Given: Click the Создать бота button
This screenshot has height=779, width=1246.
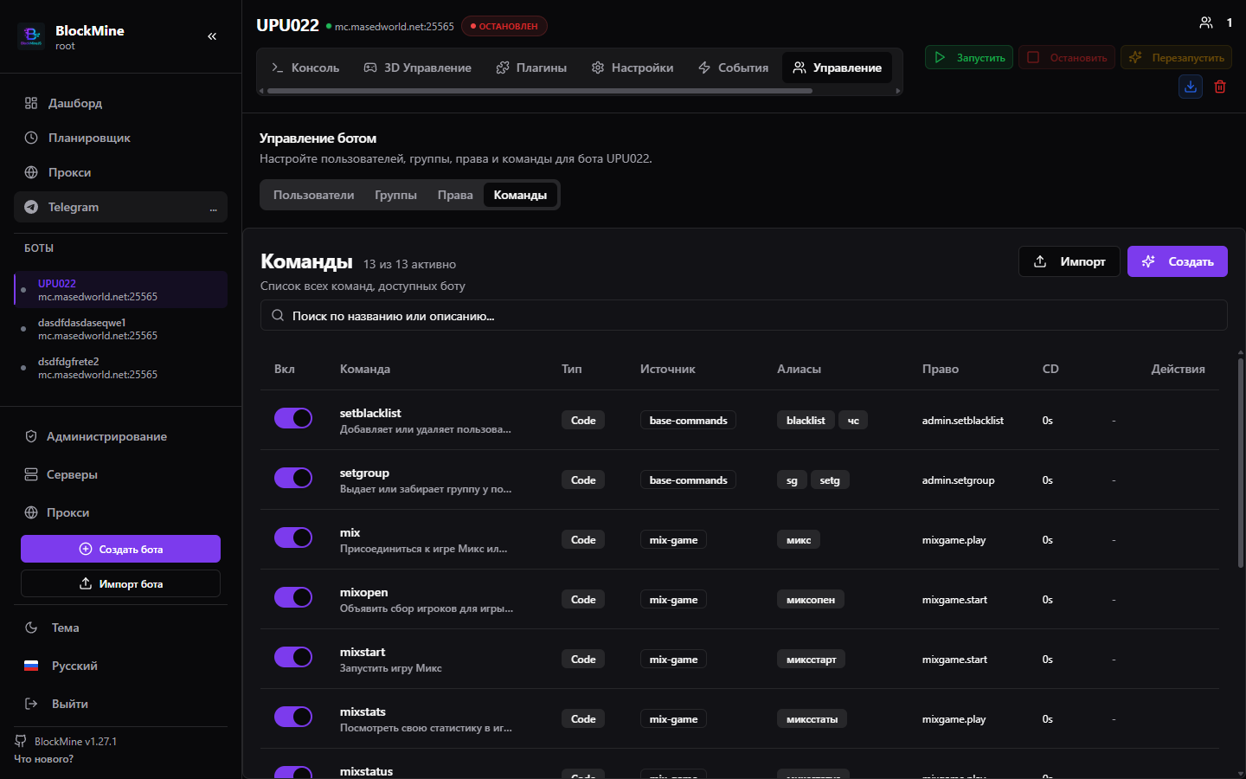Looking at the screenshot, I should (120, 549).
